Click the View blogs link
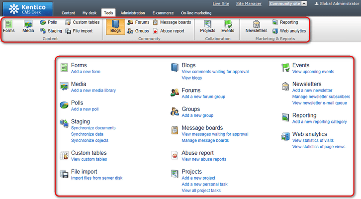The height and width of the screenshot is (199, 361). click(191, 78)
